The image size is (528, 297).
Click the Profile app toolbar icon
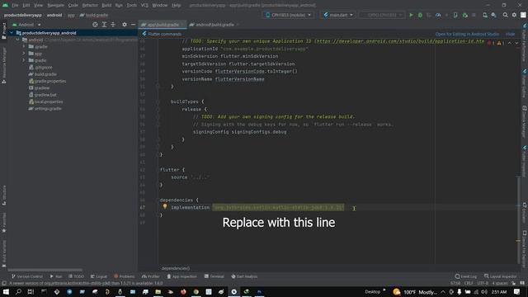(x=438, y=15)
